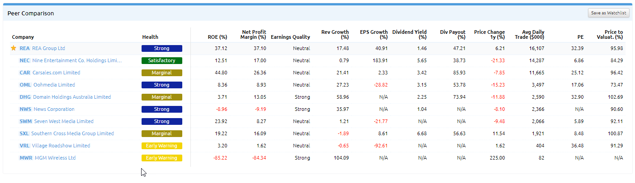The image size is (635, 183).
Task: Click the NEC ticker code
Action: (x=24, y=60)
